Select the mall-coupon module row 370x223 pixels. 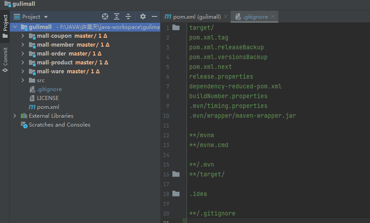(85, 36)
